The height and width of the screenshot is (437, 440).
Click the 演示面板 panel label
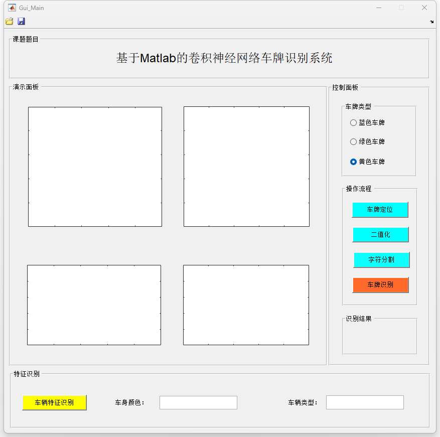point(26,87)
